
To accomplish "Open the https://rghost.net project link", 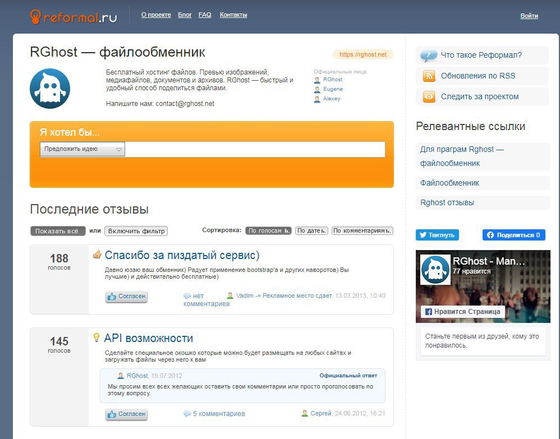I will (x=363, y=54).
